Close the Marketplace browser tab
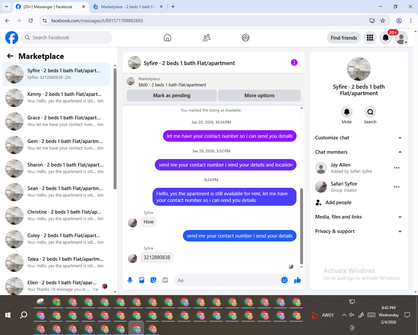This screenshot has width=418, height=335. tap(161, 7)
